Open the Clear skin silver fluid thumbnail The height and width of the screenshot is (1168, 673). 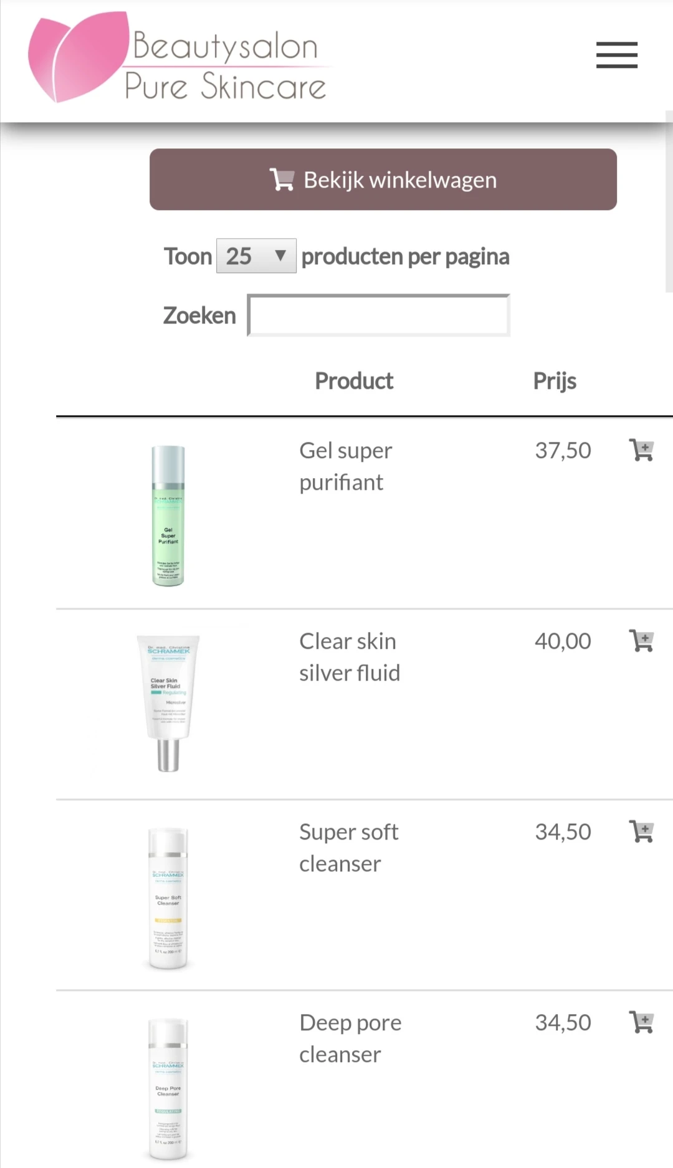(x=168, y=704)
